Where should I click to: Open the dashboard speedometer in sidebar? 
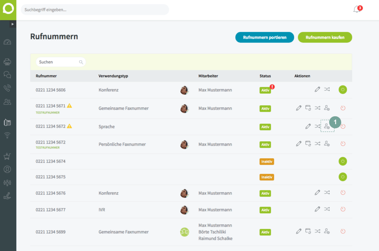pos(7,42)
